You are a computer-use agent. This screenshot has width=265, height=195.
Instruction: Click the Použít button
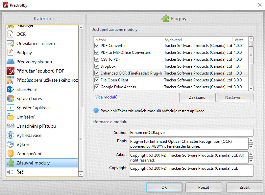tap(204, 187)
